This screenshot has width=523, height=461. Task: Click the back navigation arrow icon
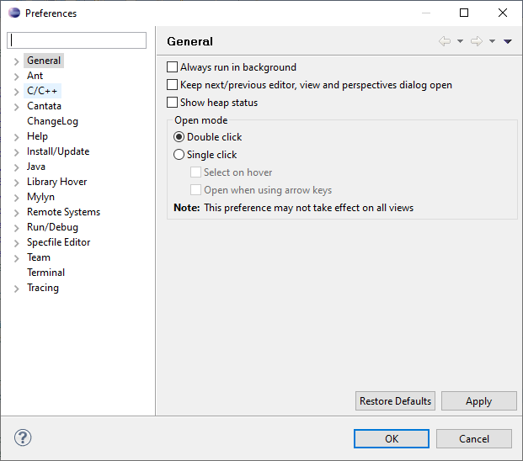click(x=445, y=41)
